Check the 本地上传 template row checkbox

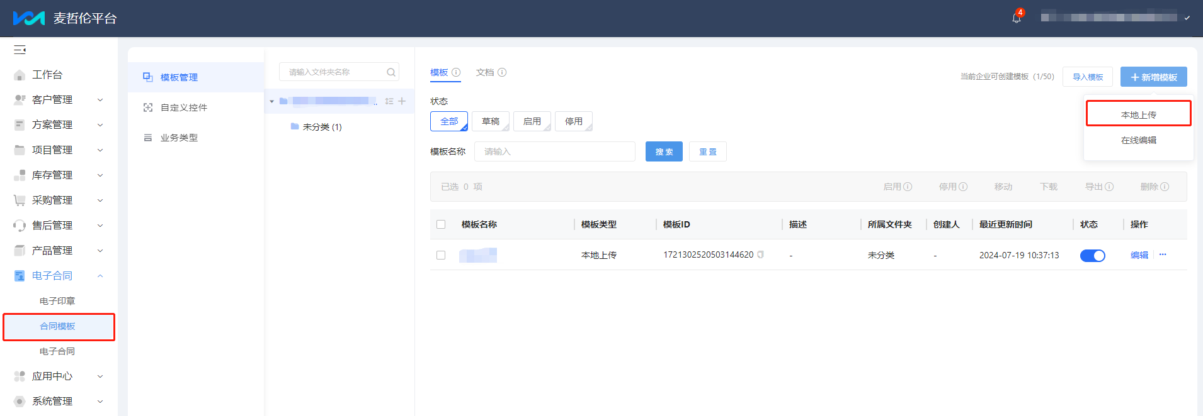point(441,255)
